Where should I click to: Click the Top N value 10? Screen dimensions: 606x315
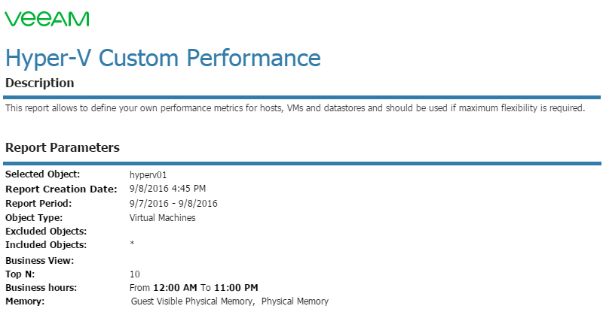tap(134, 274)
